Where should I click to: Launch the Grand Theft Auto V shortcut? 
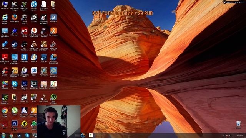[24, 6]
